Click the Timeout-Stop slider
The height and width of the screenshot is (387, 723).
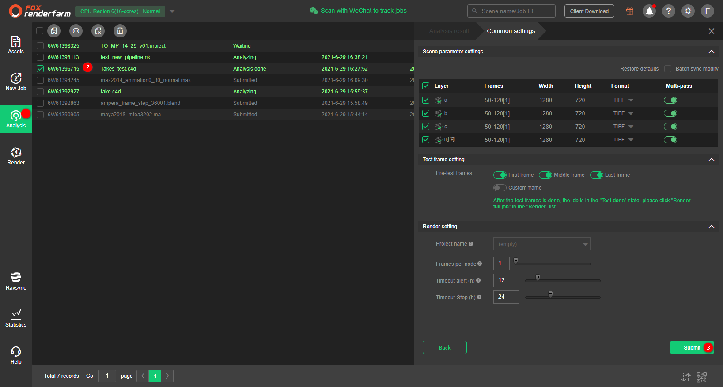click(563, 297)
